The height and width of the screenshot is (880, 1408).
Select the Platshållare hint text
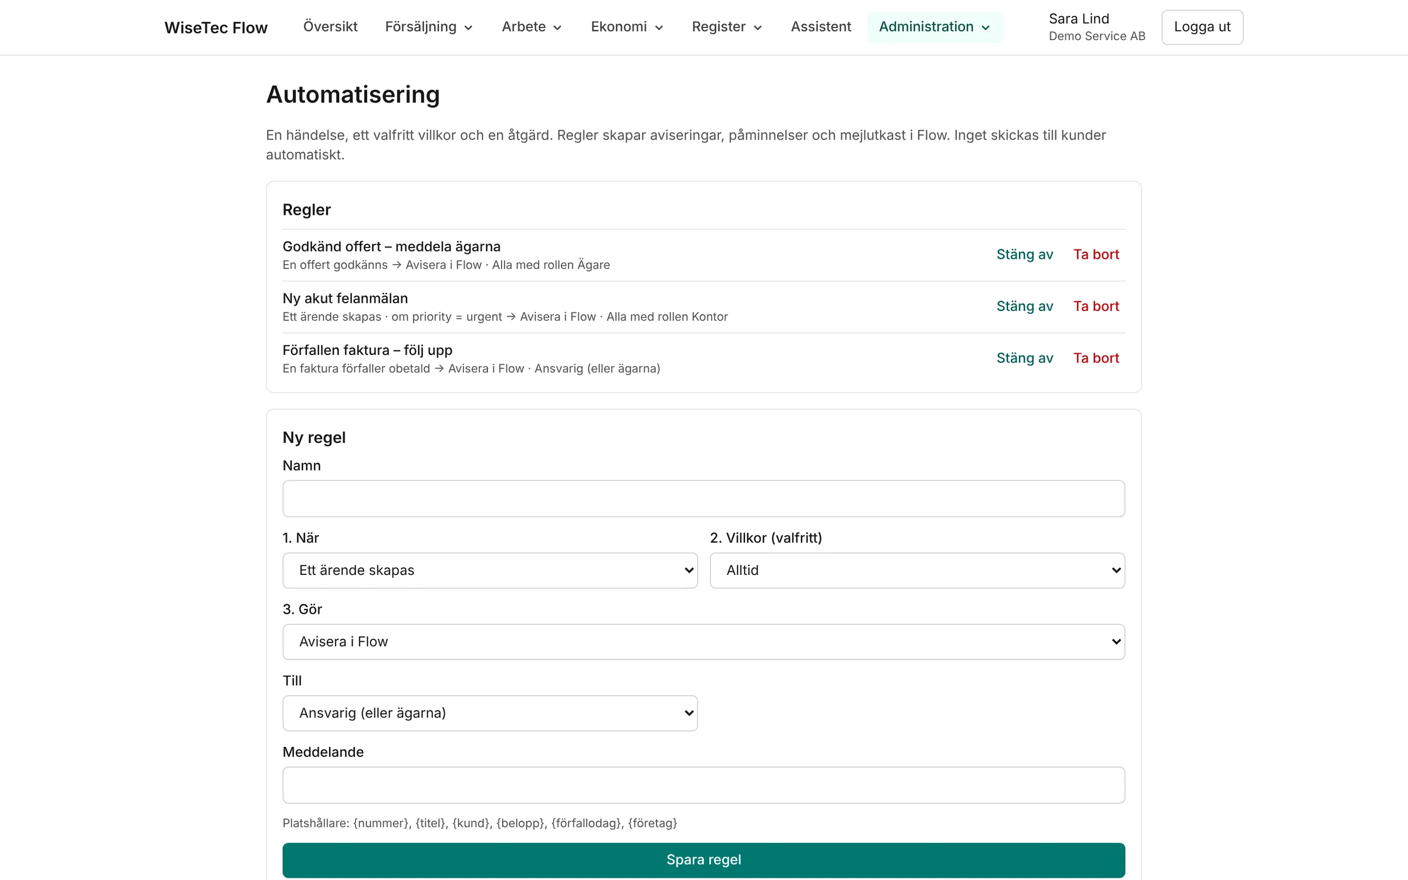point(479,823)
